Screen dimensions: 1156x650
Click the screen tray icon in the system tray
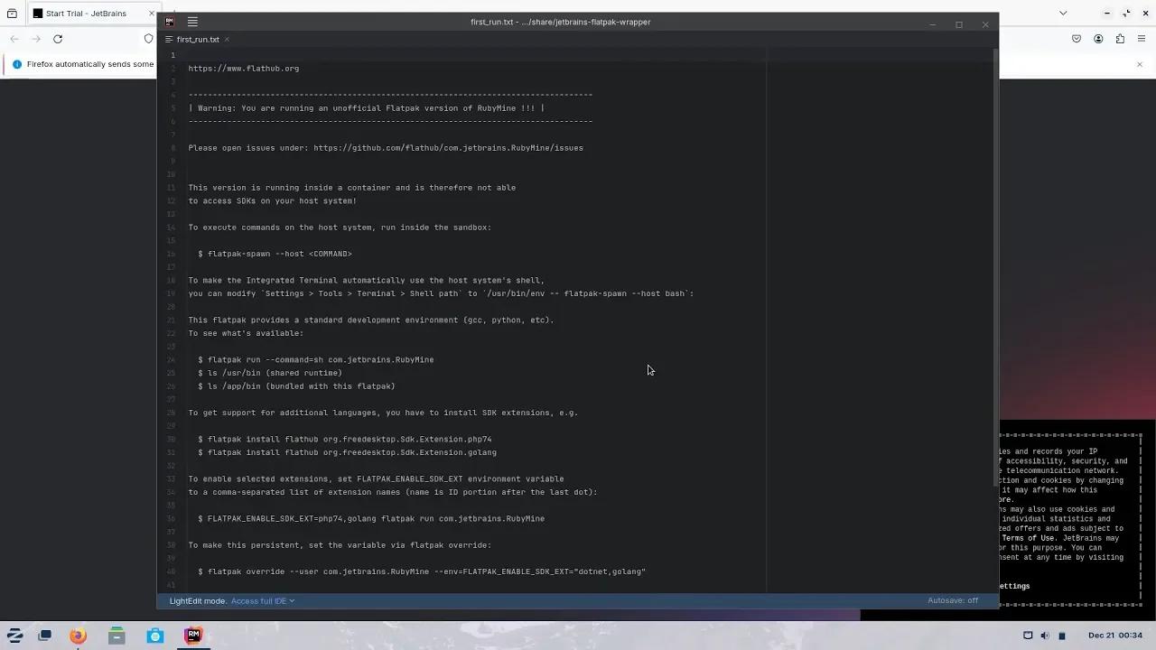1028,636
